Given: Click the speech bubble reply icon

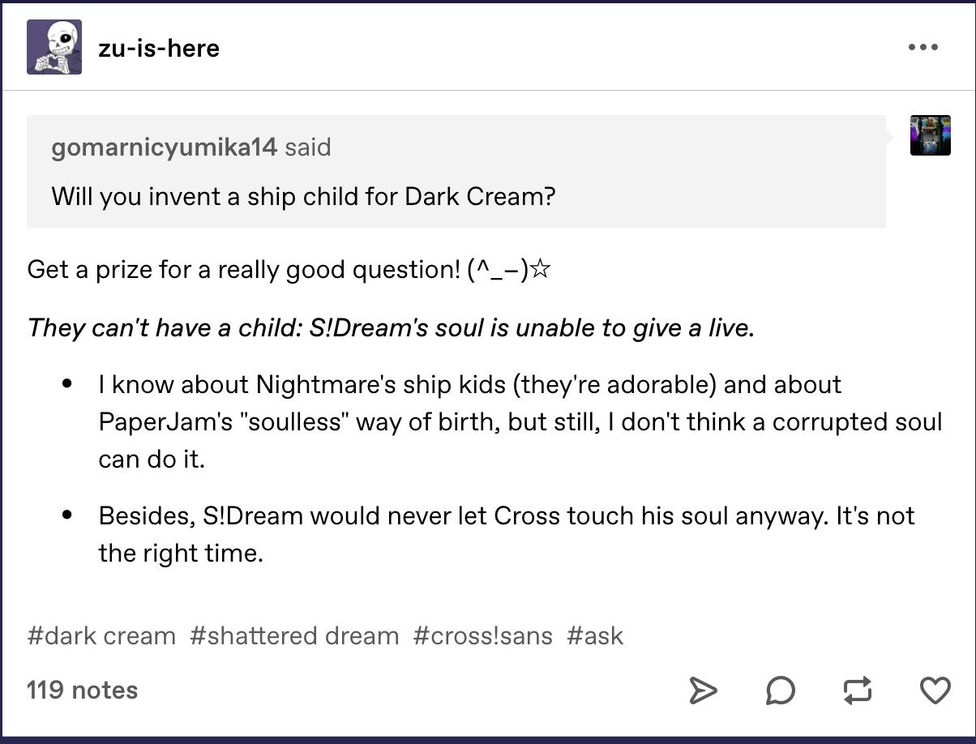Looking at the screenshot, I should point(780,691).
